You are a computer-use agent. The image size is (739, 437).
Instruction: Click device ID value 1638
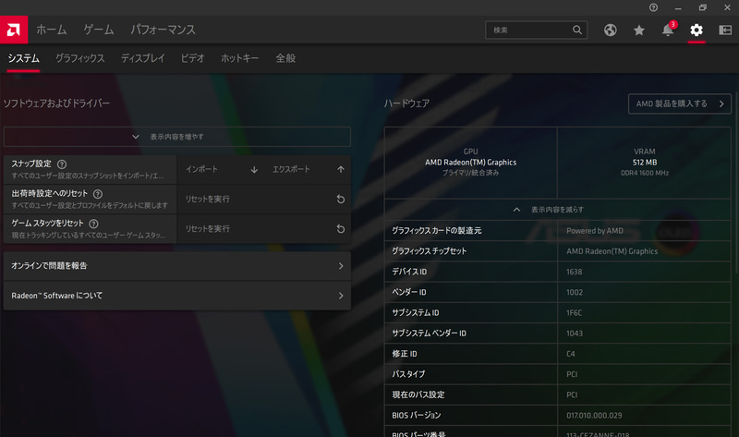[x=574, y=272]
